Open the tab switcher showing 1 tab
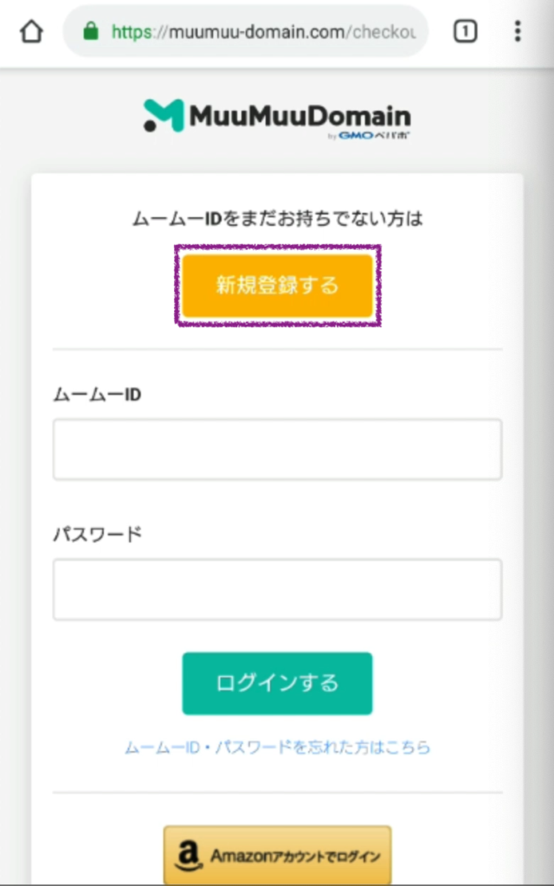The image size is (554, 886). tap(465, 32)
